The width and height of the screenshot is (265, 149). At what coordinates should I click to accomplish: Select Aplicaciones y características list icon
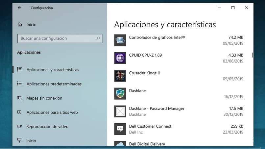pyautogui.click(x=19, y=69)
